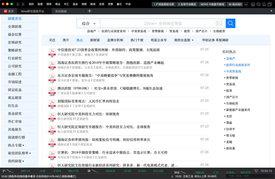The width and height of the screenshot is (275, 179).
Task: Click the blue magnifier search button
Action: click(230, 23)
